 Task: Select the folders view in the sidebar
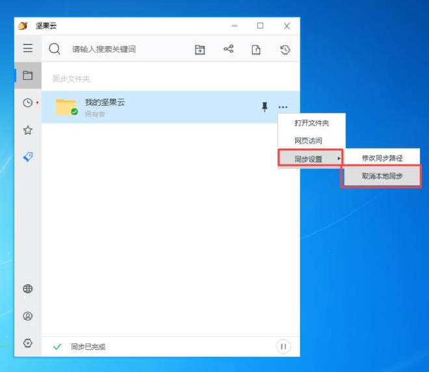coord(28,75)
